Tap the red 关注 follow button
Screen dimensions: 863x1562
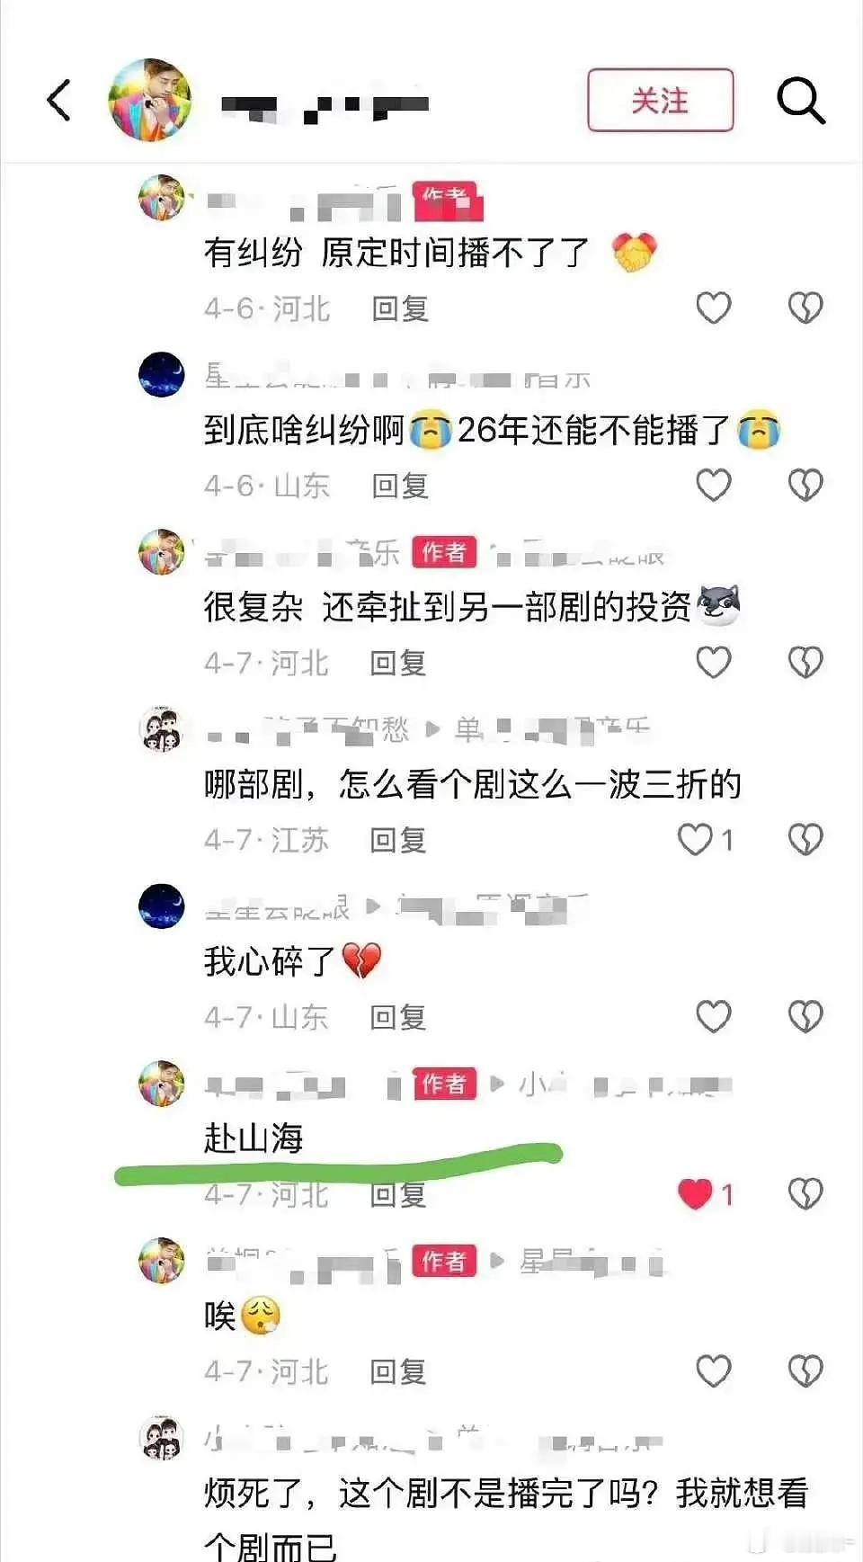coord(661,100)
